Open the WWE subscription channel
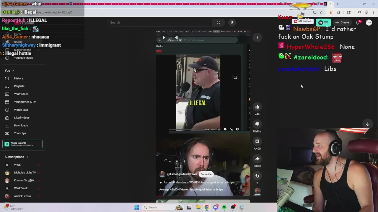Screen dimensions: 378x212 (23, 165)
